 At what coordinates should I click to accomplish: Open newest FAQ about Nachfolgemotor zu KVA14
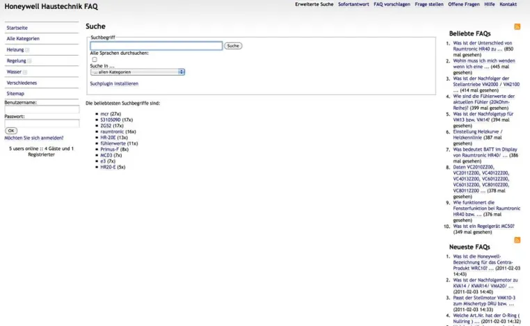(x=485, y=283)
